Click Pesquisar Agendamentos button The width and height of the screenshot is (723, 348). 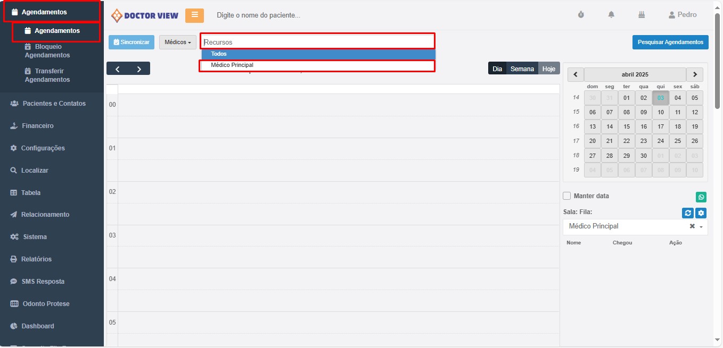click(x=670, y=42)
